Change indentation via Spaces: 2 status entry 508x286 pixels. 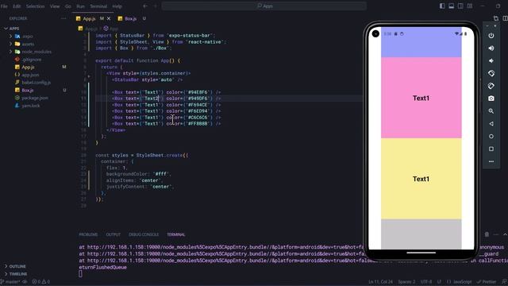click(406, 282)
